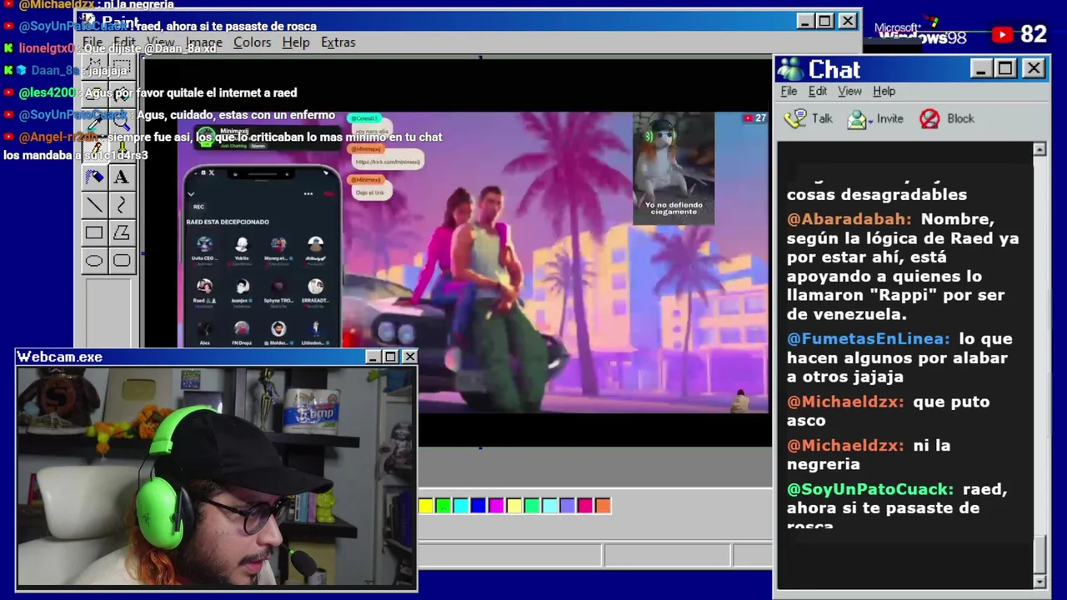Viewport: 1067px width, 600px height.
Task: Click the Block icon in Chat
Action: tap(929, 118)
